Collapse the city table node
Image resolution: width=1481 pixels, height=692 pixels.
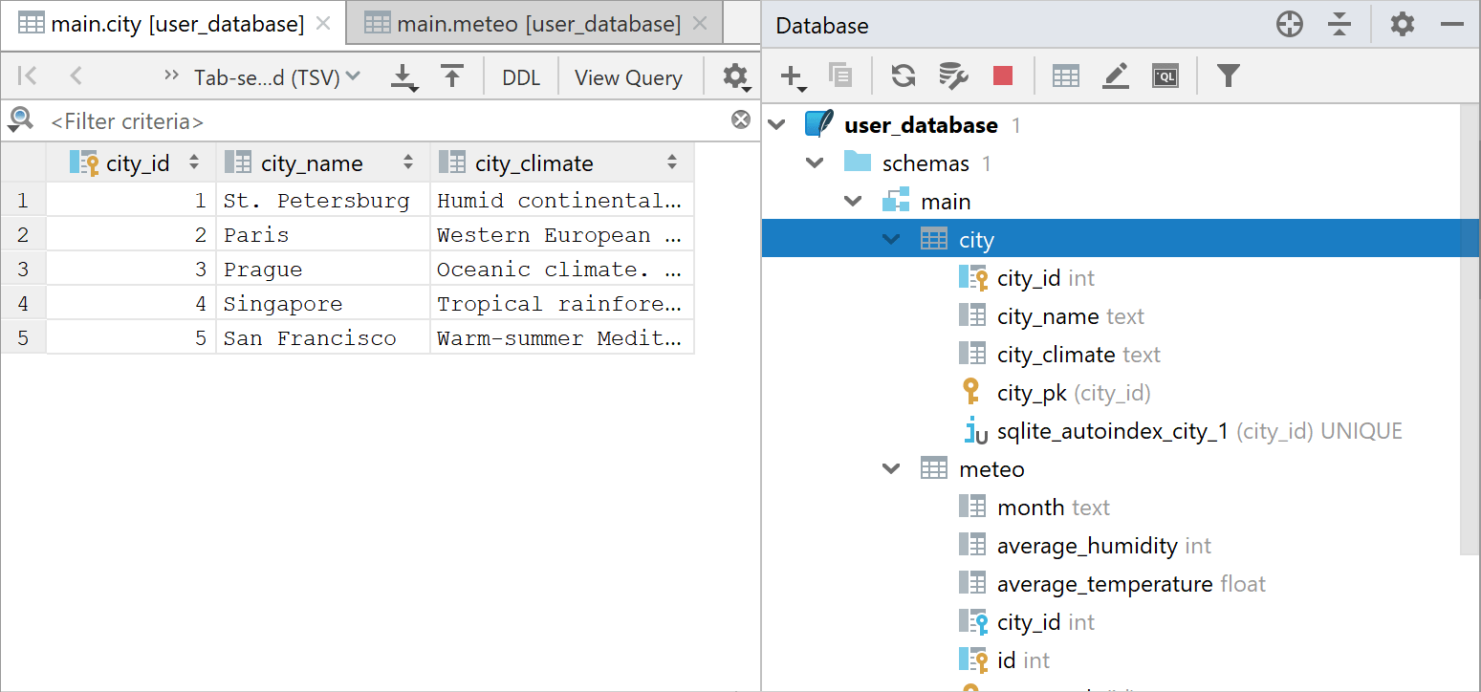coord(890,239)
